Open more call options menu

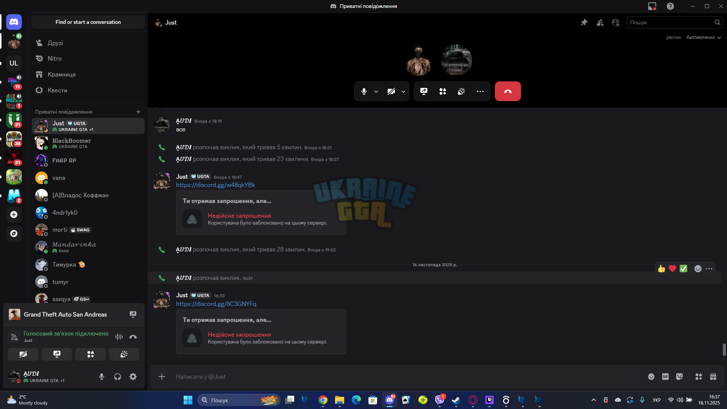480,91
